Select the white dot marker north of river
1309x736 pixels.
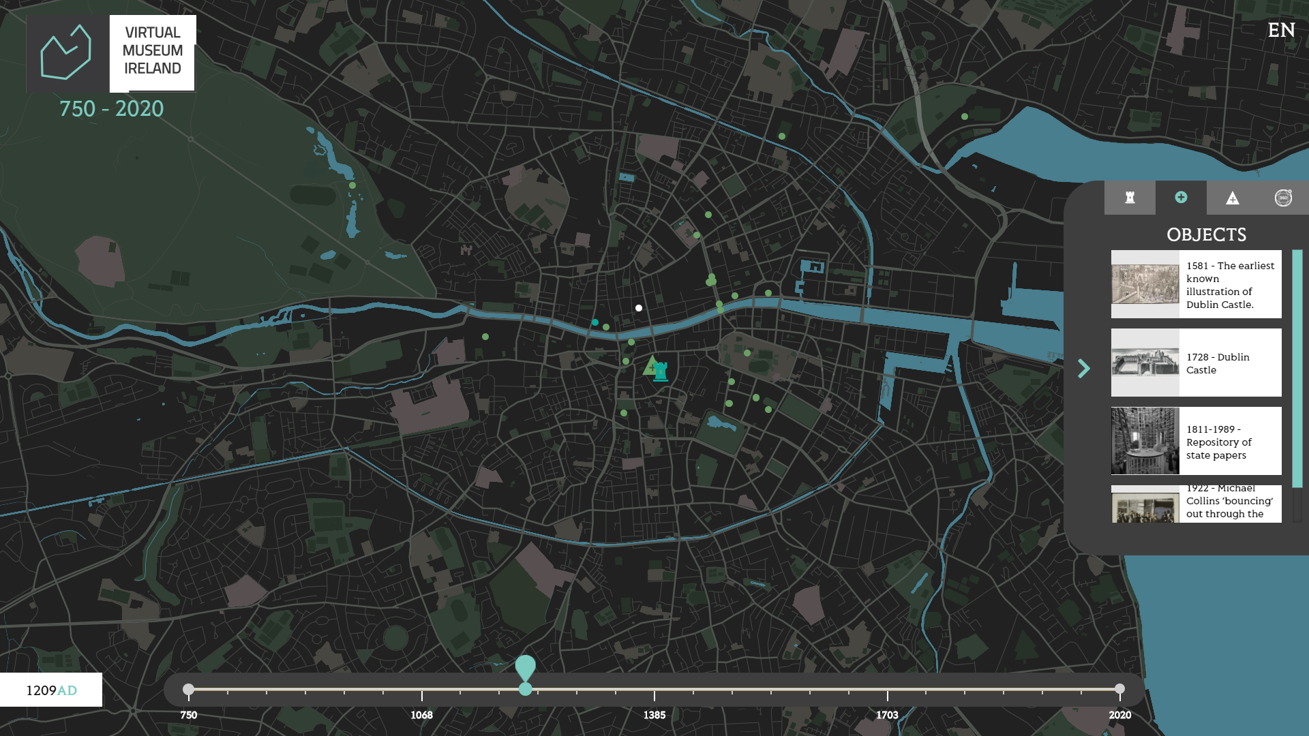tap(639, 308)
